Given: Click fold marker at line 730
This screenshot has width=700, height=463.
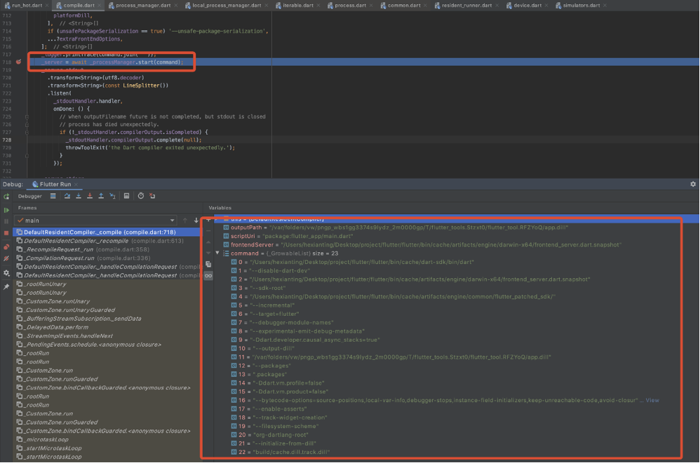Looking at the screenshot, I should tap(27, 156).
